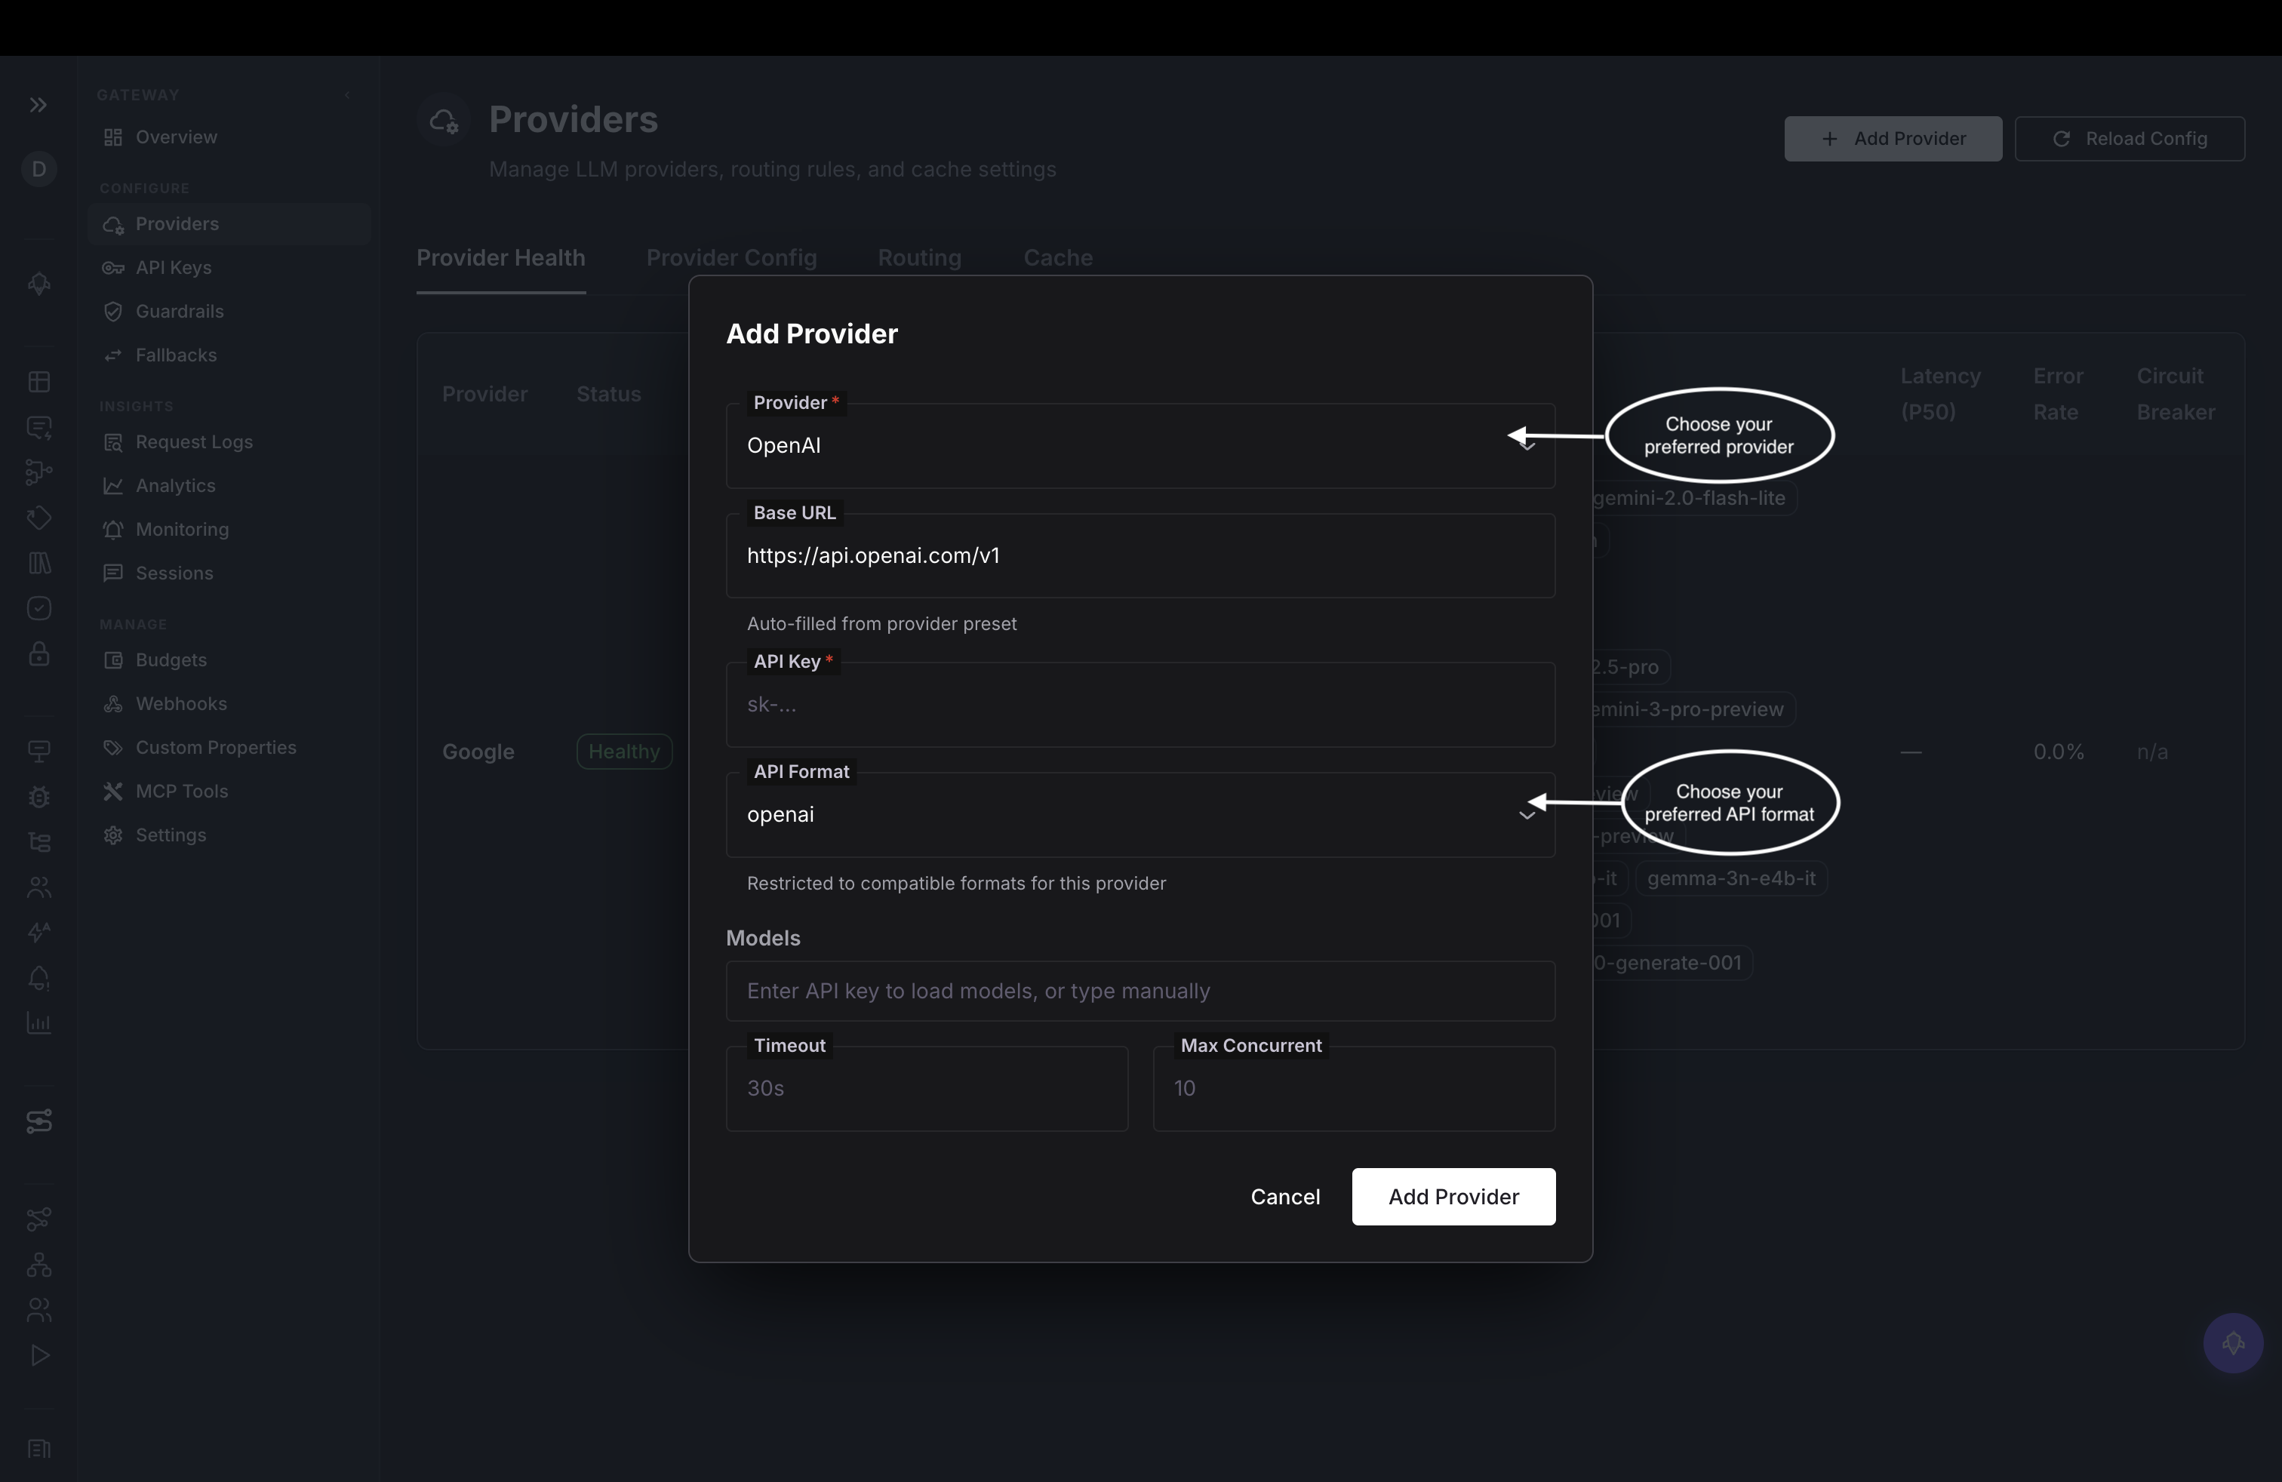Open Monitoring in the sidebar
The image size is (2282, 1482).
[228, 529]
